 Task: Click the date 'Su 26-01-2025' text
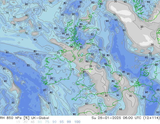tap(106, 118)
